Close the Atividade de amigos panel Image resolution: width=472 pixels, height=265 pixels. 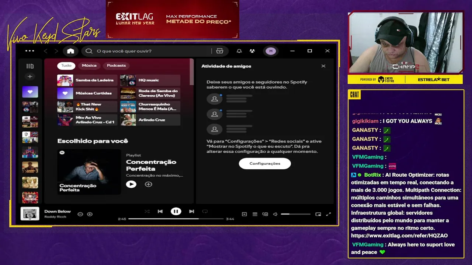click(x=323, y=66)
